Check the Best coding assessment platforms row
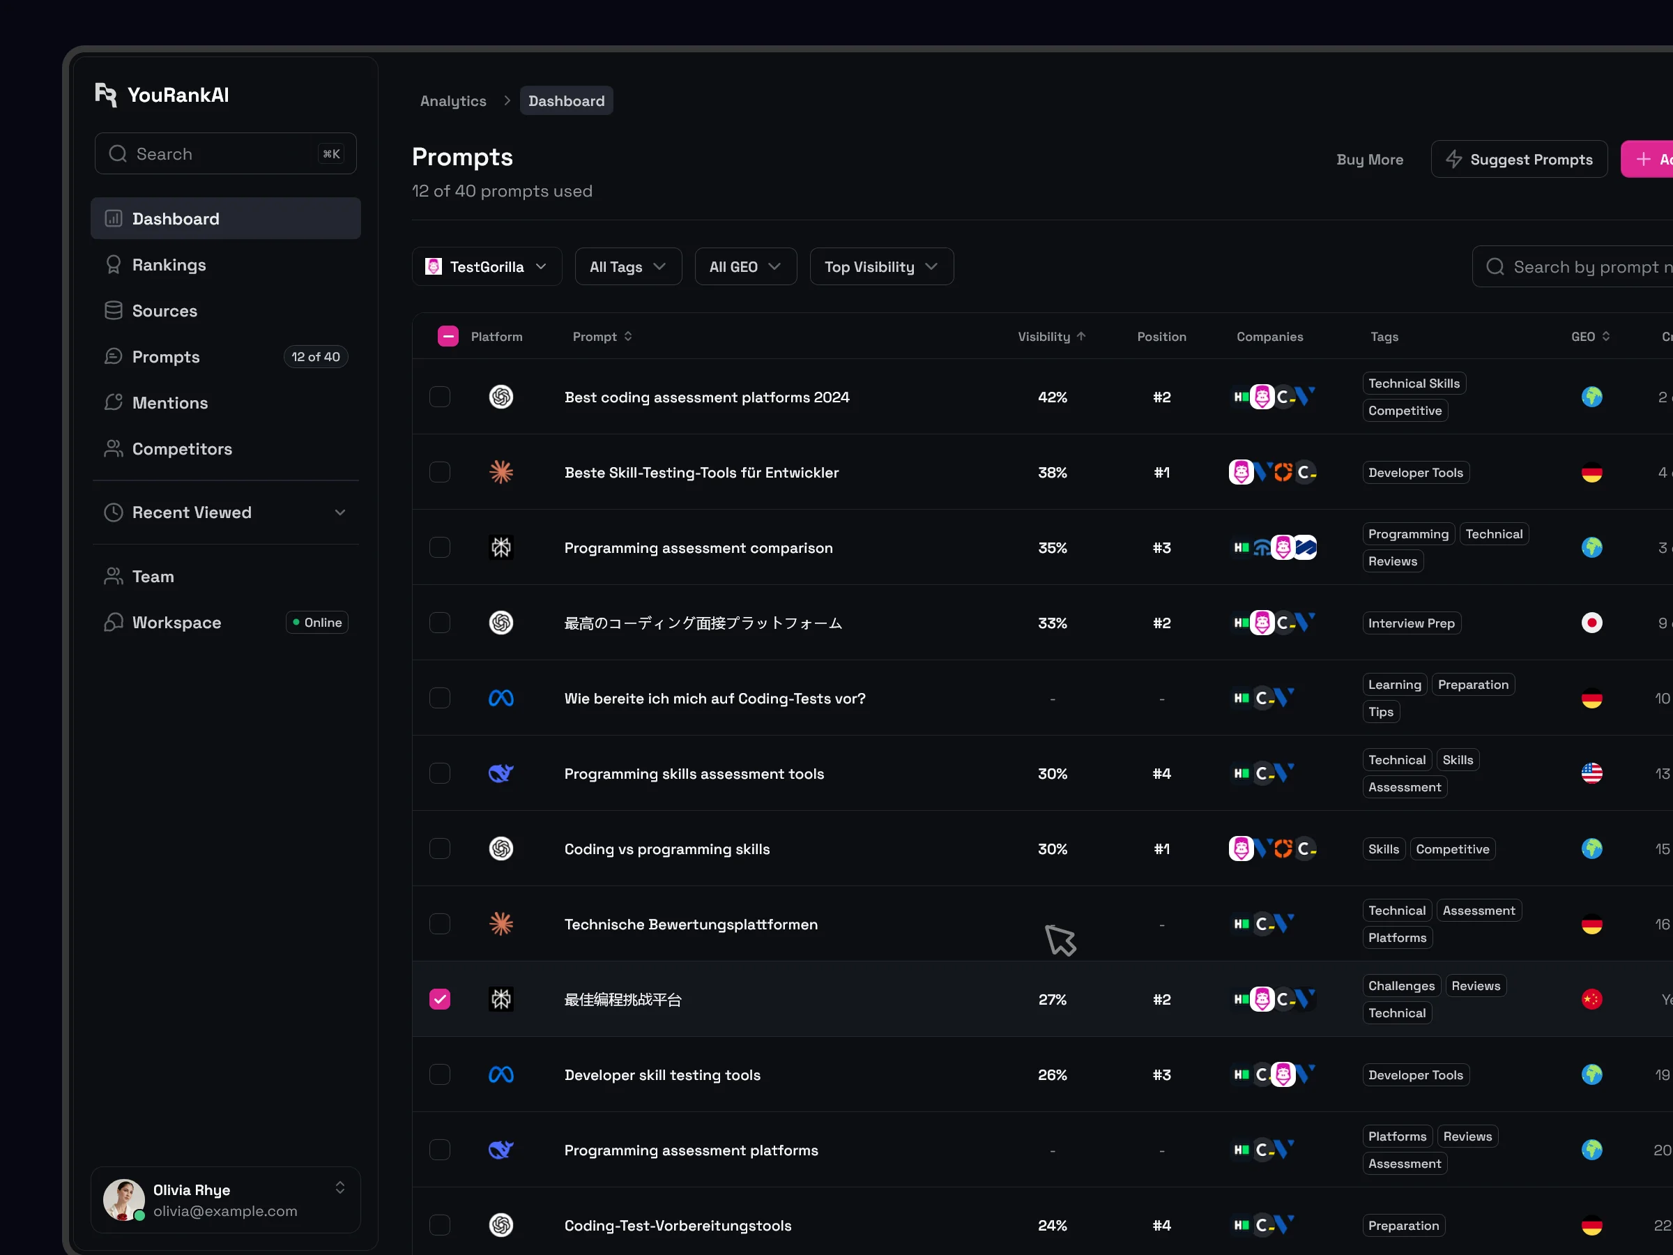The height and width of the screenshot is (1255, 1673). 439,397
